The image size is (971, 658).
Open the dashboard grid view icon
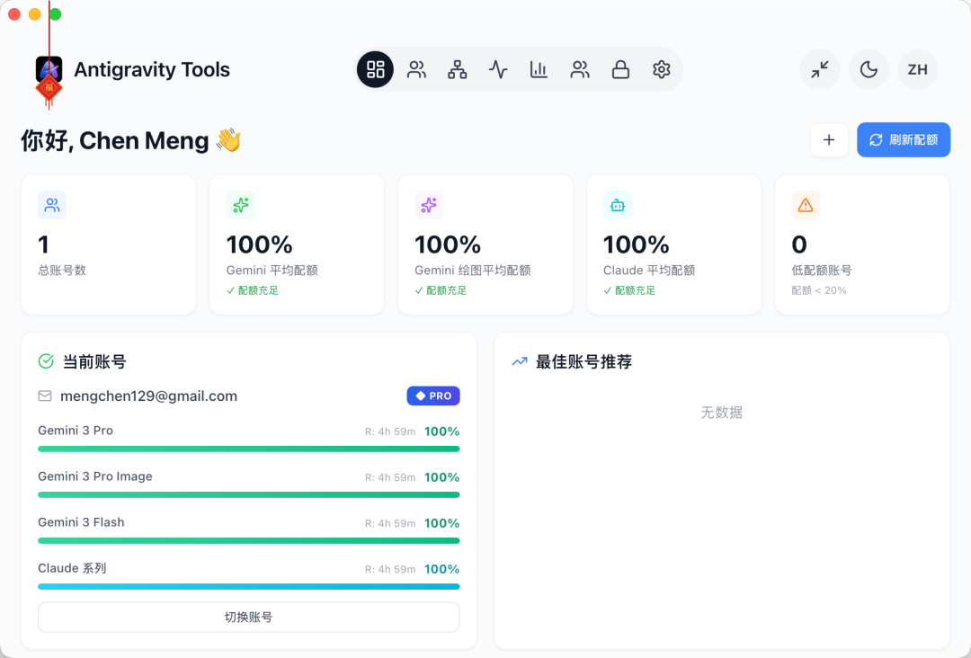click(375, 69)
